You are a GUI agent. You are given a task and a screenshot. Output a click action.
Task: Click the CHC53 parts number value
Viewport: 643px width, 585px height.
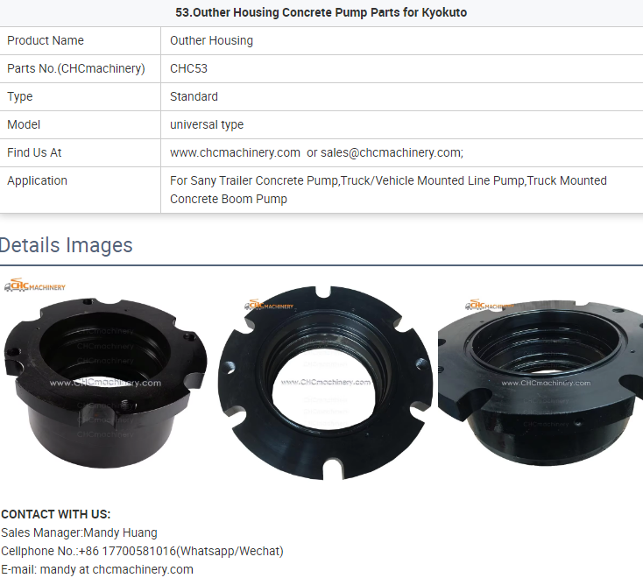pos(188,68)
